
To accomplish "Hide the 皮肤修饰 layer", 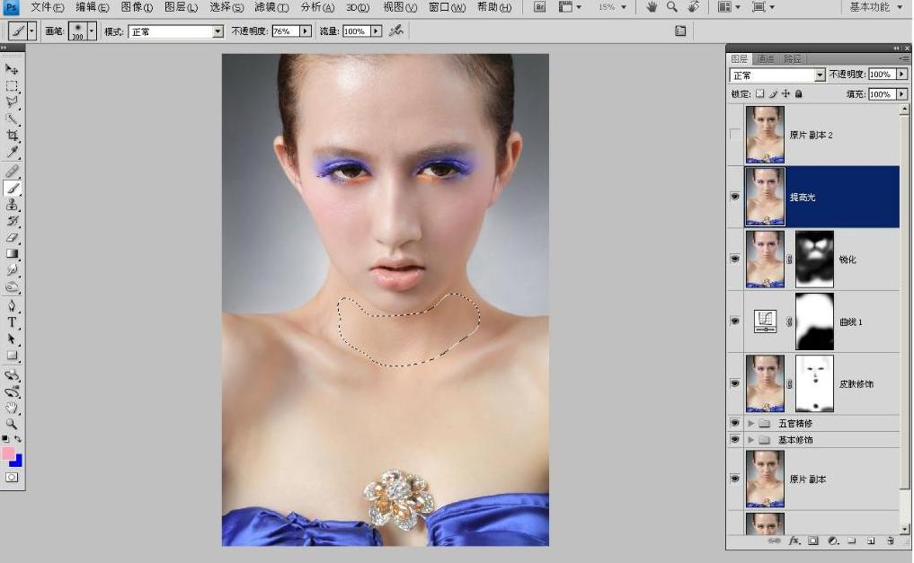I will (x=735, y=383).
